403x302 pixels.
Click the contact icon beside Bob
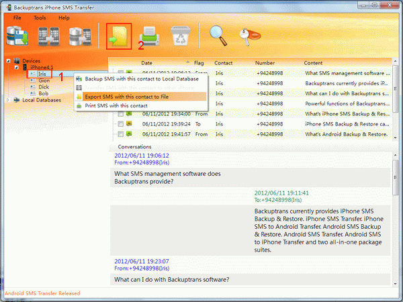tap(33, 93)
